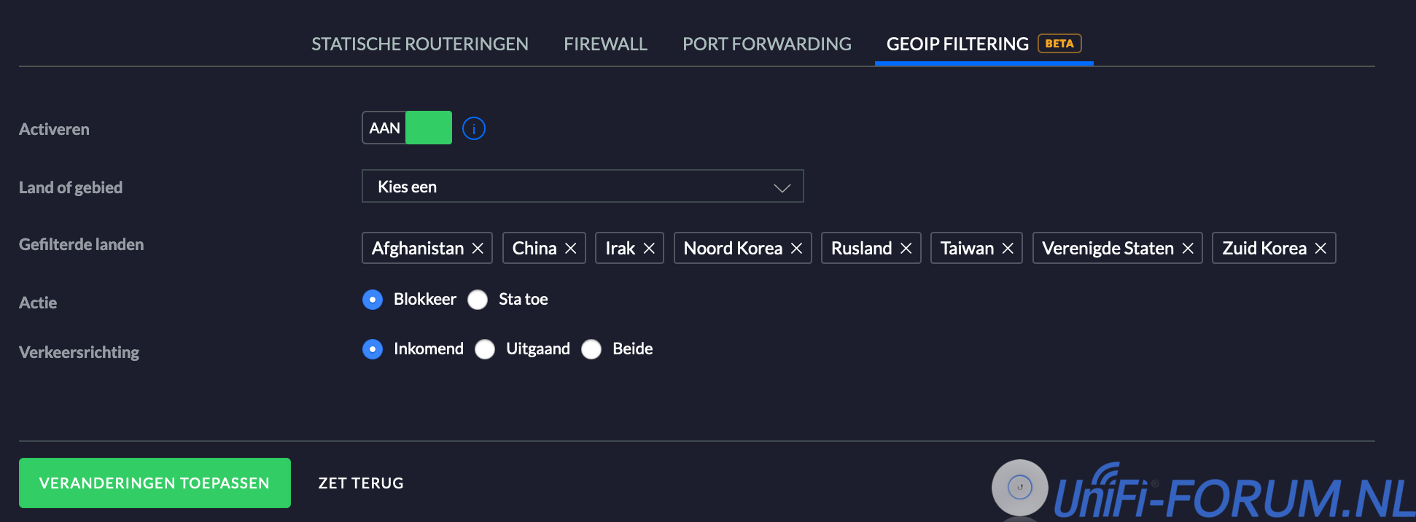Click Zet Terug to reset changes
The image size is (1416, 522).
tap(361, 483)
